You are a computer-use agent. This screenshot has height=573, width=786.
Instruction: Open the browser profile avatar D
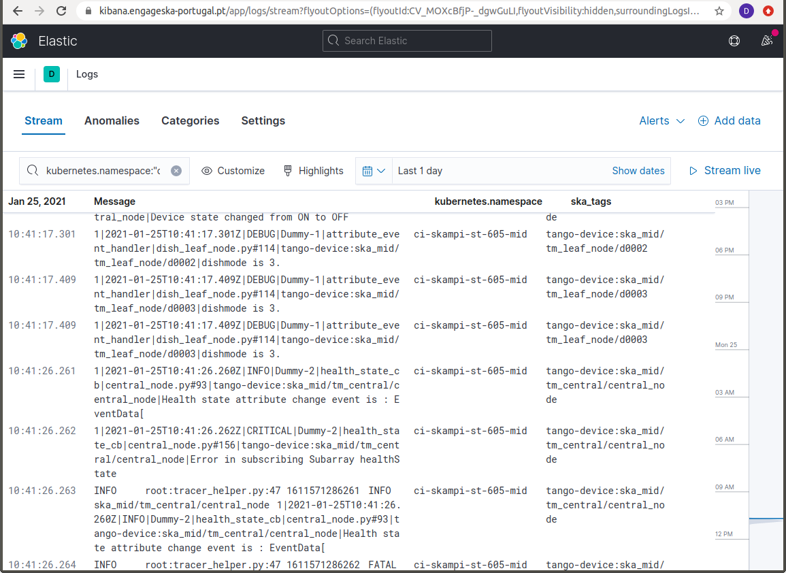click(746, 11)
